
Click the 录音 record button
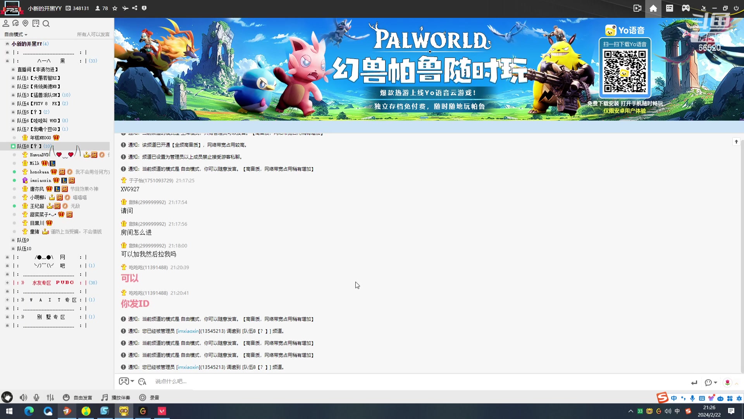tap(149, 398)
